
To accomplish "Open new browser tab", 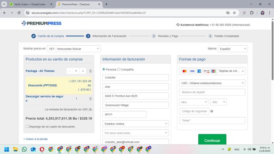I will (106, 4).
